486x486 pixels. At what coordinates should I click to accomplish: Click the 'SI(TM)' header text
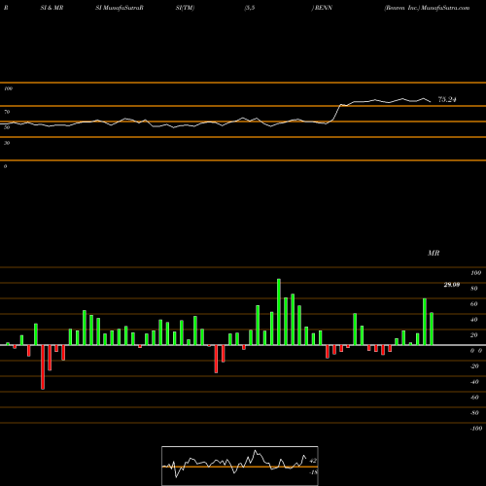(x=185, y=8)
